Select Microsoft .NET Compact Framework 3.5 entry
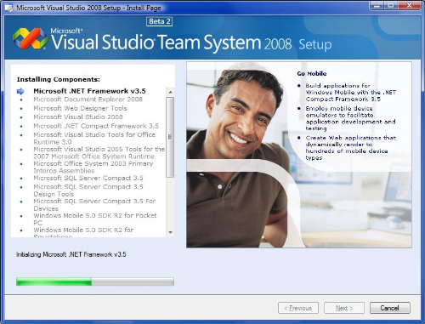 (x=96, y=126)
